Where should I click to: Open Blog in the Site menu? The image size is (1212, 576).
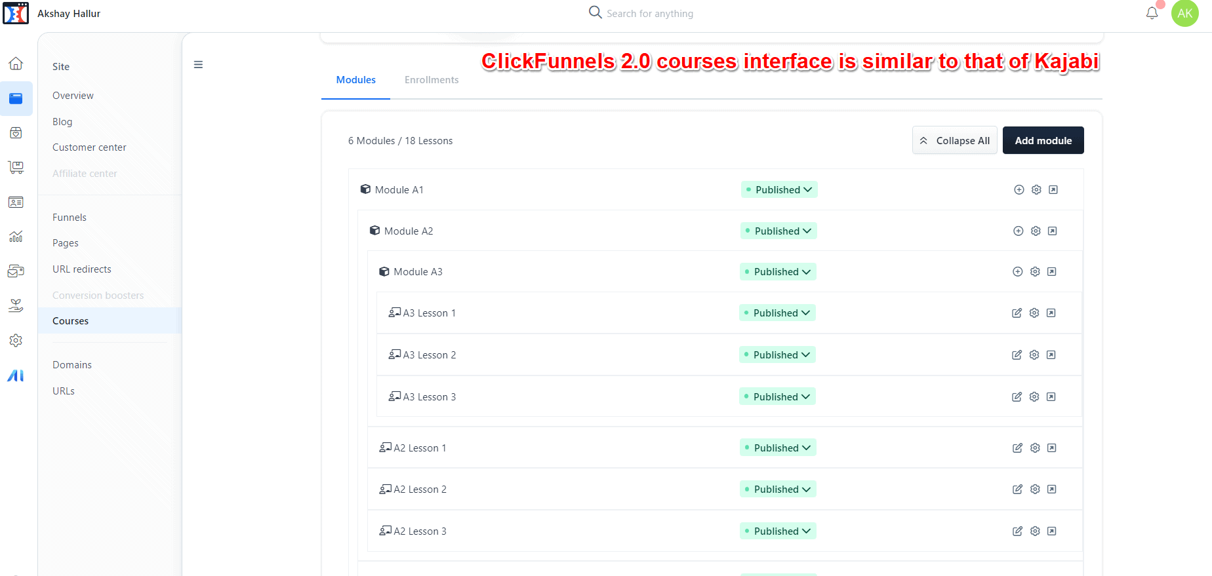click(62, 122)
